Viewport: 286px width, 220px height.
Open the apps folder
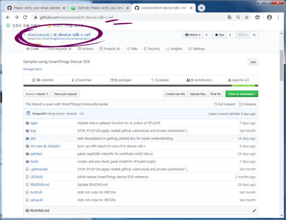click(34, 123)
